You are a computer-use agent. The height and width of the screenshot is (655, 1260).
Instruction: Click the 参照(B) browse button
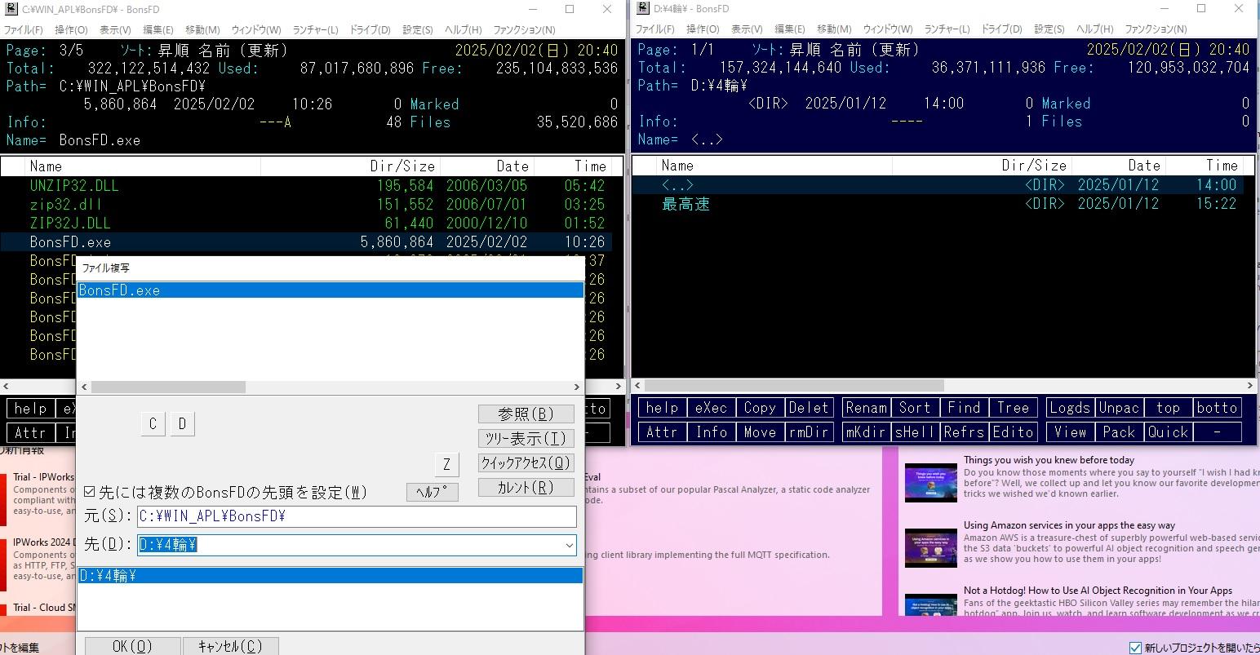click(x=526, y=414)
